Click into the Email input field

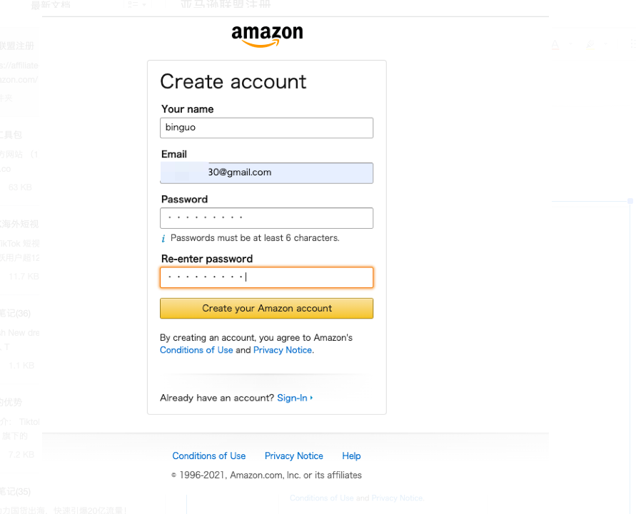click(x=266, y=173)
